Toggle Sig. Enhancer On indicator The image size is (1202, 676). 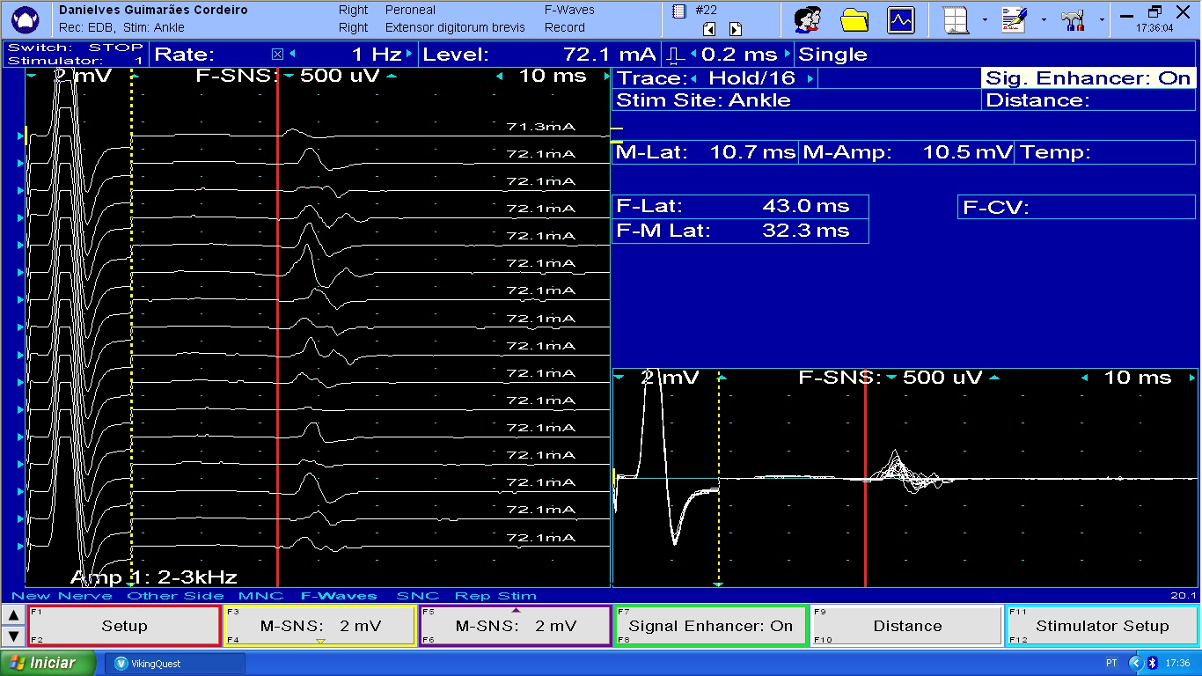tap(1088, 78)
